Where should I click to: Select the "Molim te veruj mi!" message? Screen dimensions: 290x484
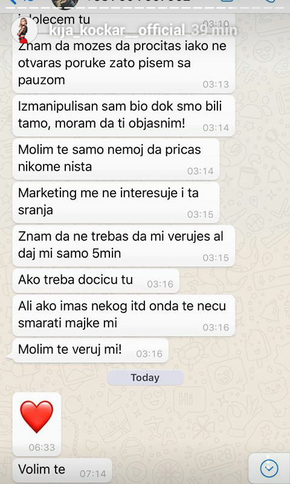point(90,351)
